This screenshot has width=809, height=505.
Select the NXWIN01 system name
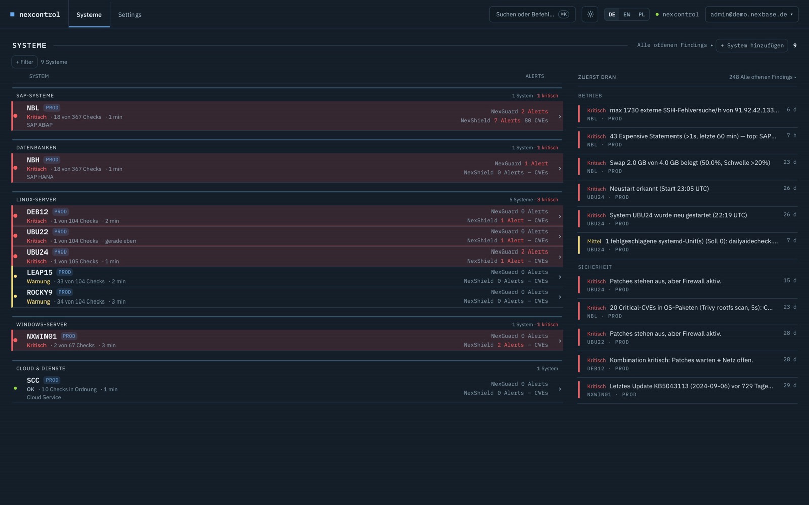[41, 336]
